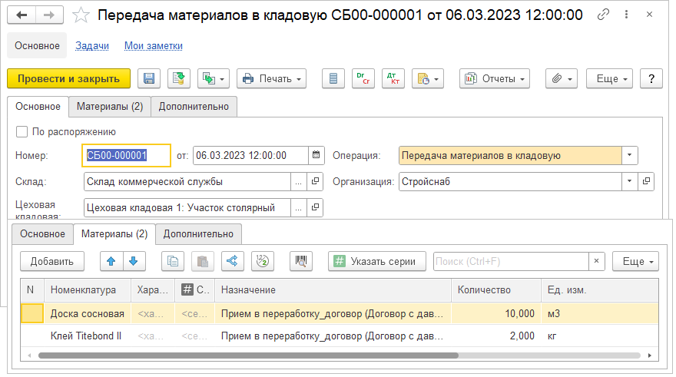
Task: Click the horizontal scrollbar in materials table
Action: tap(248, 356)
